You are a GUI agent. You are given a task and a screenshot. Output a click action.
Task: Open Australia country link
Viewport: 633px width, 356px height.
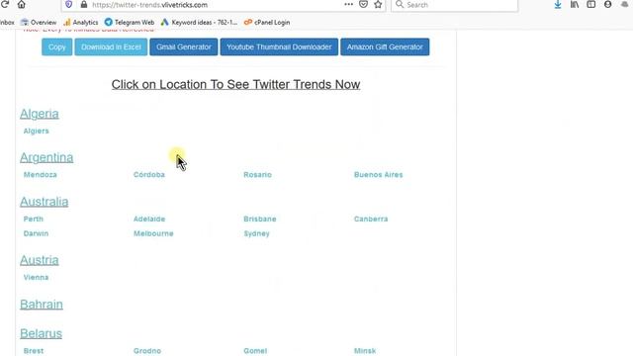click(x=44, y=202)
